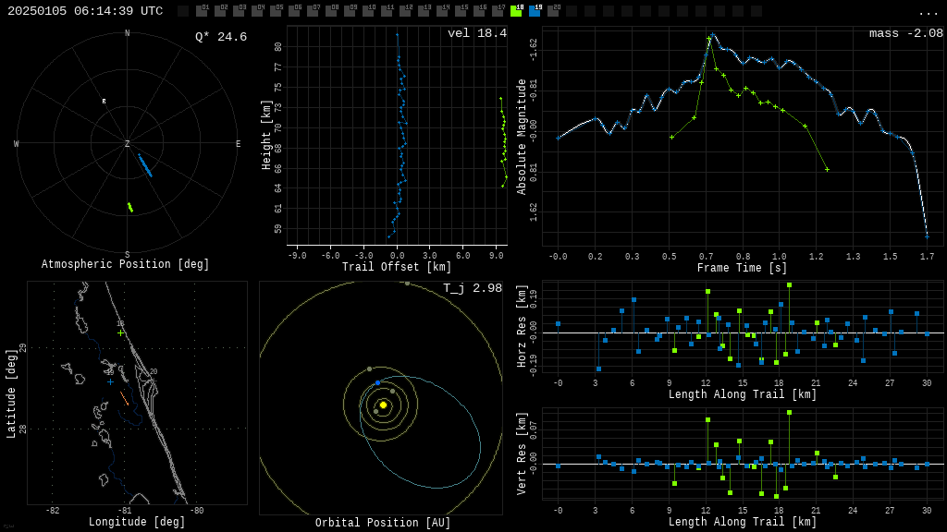
Task: Toggle the station 01 indicator box
Action: pos(202,11)
